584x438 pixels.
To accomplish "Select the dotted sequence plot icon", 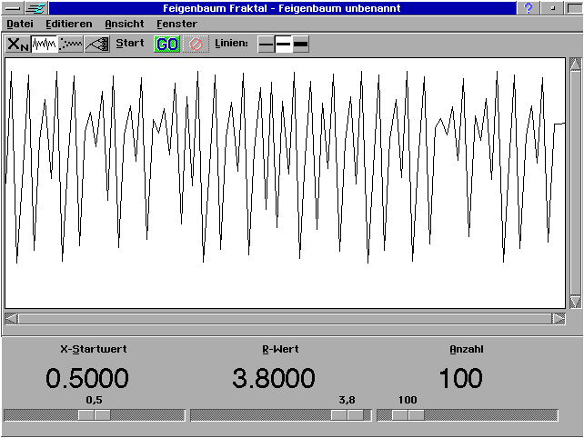I will pos(71,44).
